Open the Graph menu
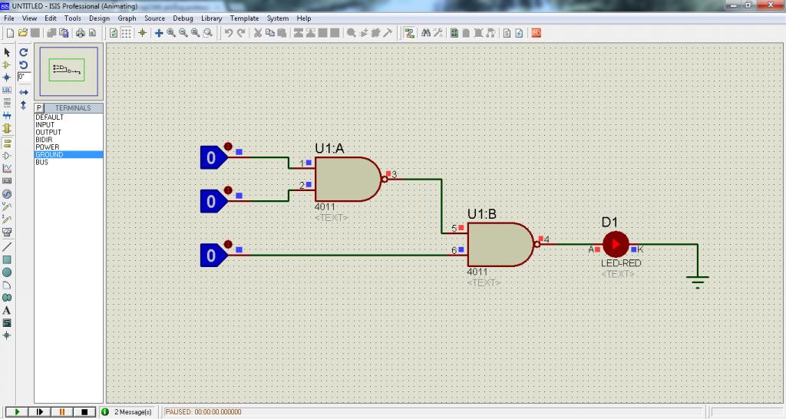 127,18
